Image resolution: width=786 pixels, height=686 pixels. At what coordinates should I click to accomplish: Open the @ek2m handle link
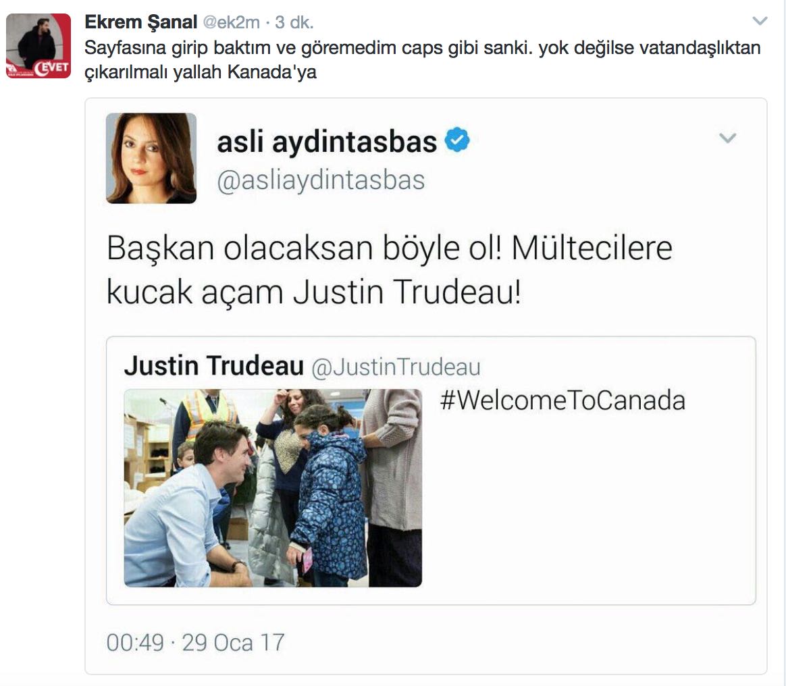click(x=231, y=22)
